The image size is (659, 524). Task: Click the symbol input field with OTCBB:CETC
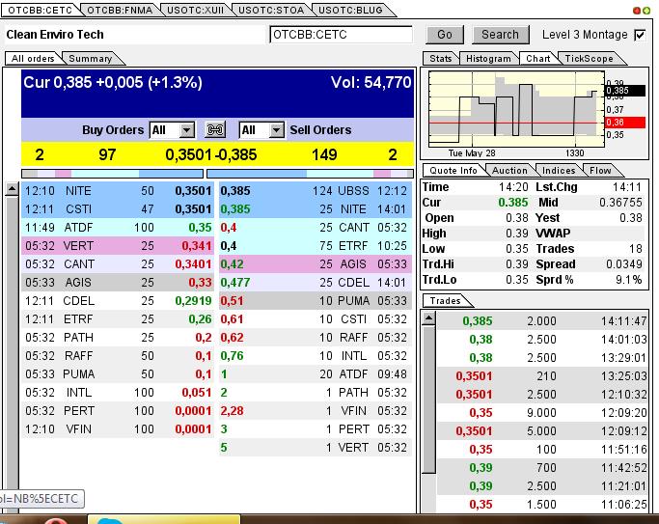click(x=342, y=35)
